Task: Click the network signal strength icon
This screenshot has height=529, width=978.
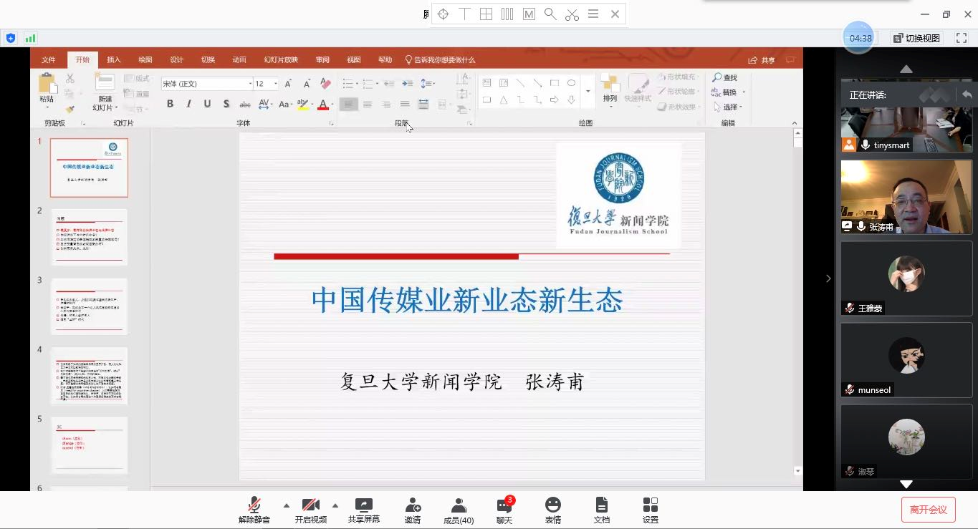Action: [31, 38]
